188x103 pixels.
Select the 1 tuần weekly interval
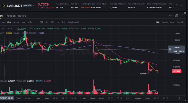(29, 22)
